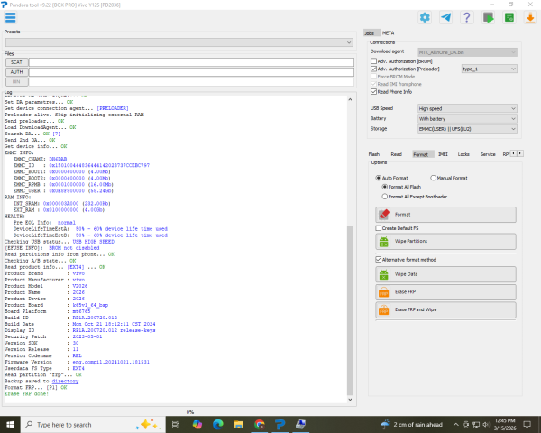Open the hamburger main menu
This screenshot has height=433, width=541.
10,17
